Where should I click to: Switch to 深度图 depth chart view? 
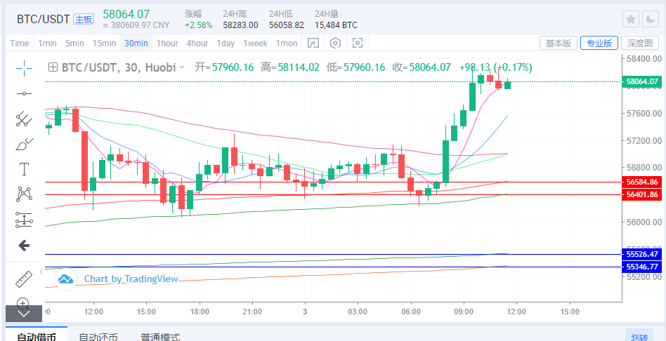click(x=639, y=44)
